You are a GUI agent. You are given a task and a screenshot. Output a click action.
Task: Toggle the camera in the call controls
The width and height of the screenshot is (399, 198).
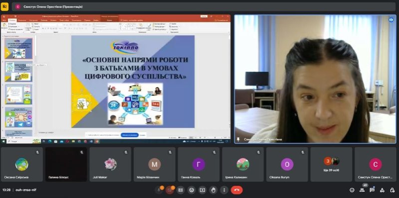pyautogui.click(x=170, y=190)
